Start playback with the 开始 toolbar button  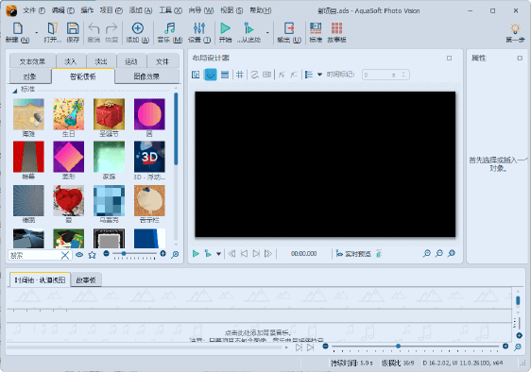(x=225, y=32)
